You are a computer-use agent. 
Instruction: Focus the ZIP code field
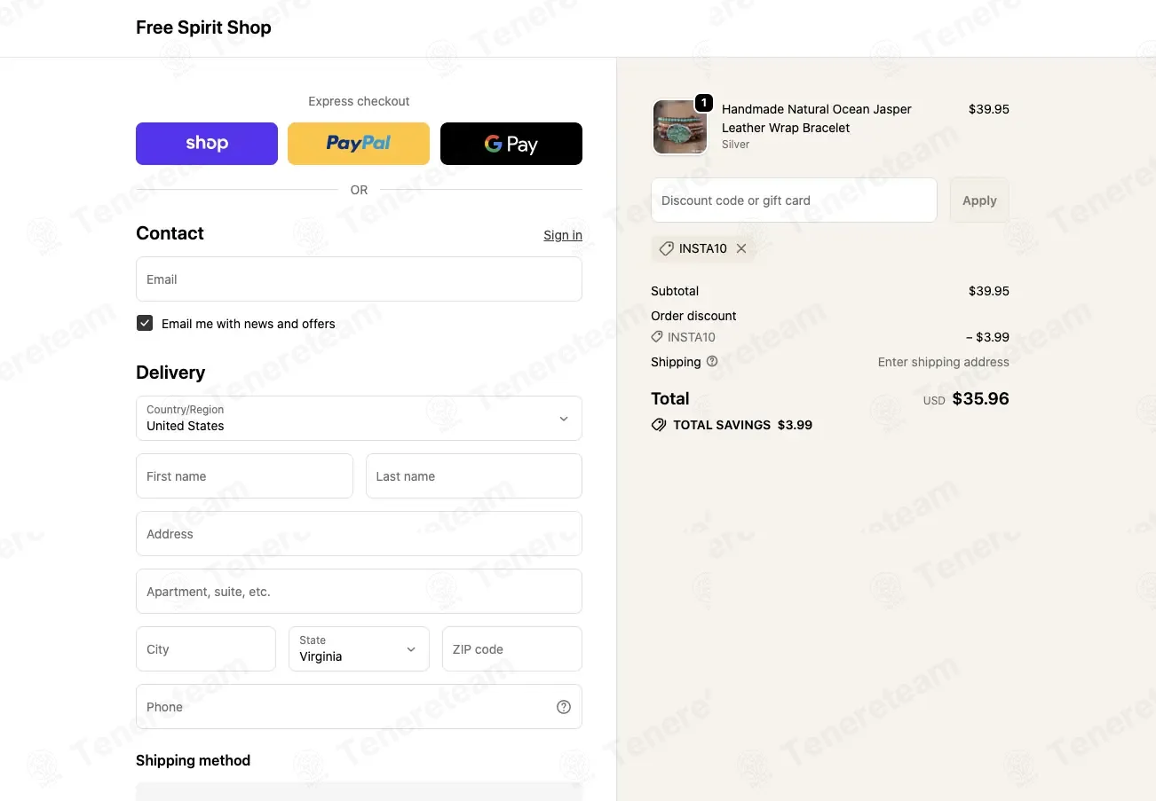pos(512,649)
